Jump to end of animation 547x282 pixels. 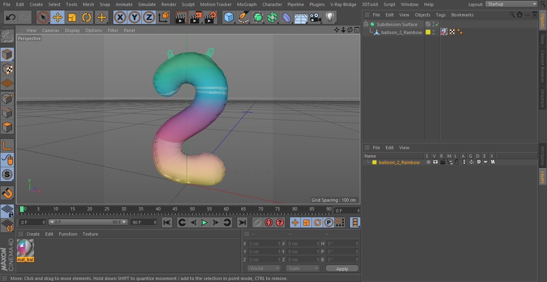pos(242,222)
